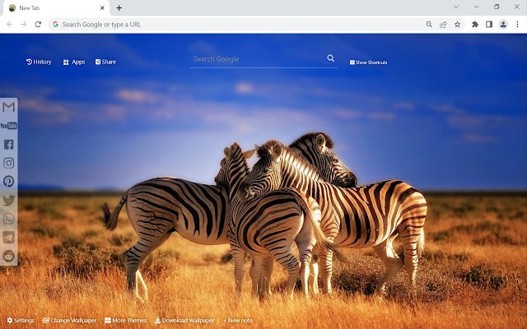Viewport: 527px width, 329px height.
Task: Select the New Tab tab
Action: coord(57,7)
